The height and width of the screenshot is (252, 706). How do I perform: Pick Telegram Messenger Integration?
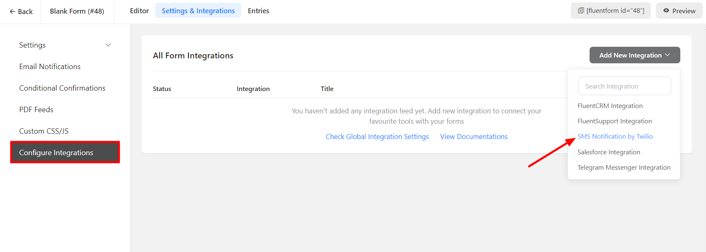(x=624, y=168)
